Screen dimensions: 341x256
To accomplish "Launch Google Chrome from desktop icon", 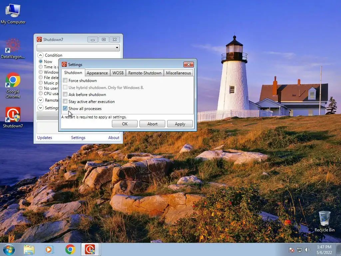I will [x=13, y=85].
